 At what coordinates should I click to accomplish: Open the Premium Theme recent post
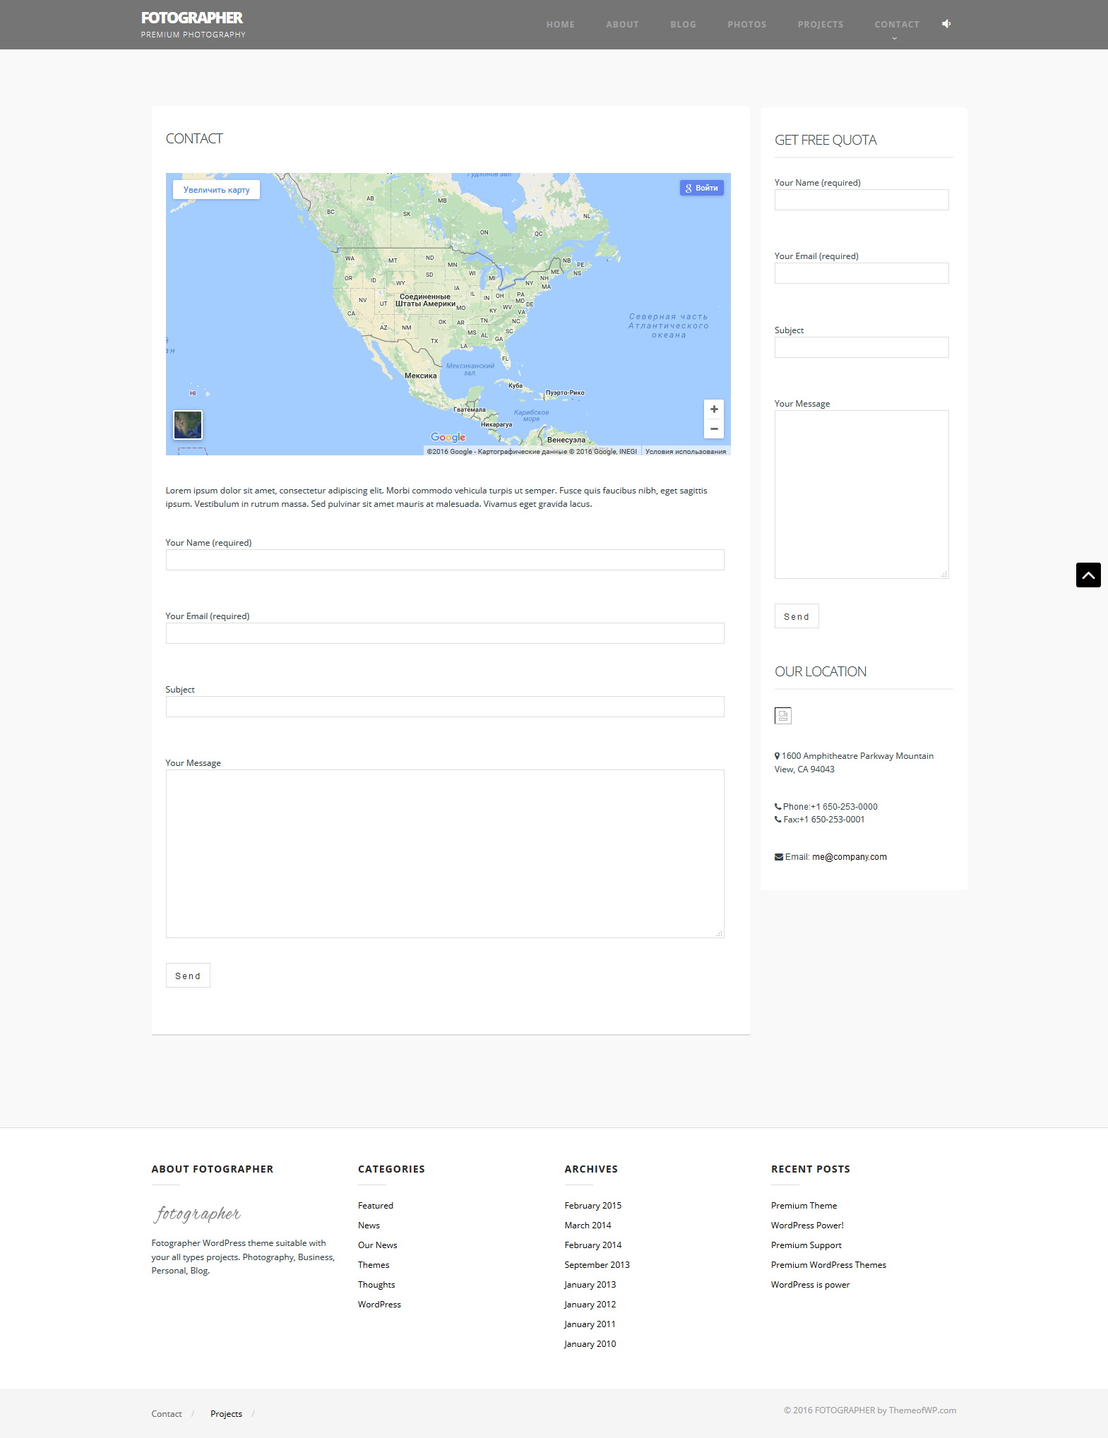click(x=804, y=1206)
